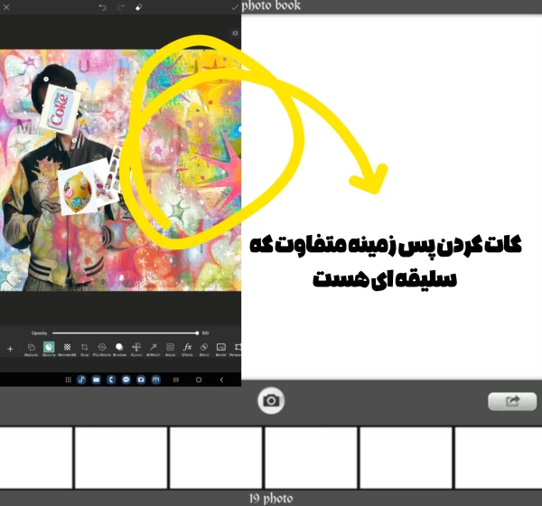Viewport: 542px width, 506px height.
Task: Open the Cutout tool
Action: (136, 349)
